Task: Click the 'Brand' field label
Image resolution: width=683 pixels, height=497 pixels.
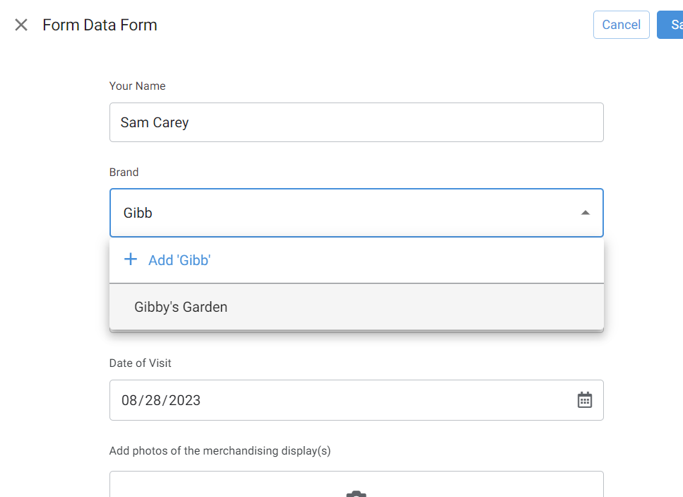Action: point(124,173)
